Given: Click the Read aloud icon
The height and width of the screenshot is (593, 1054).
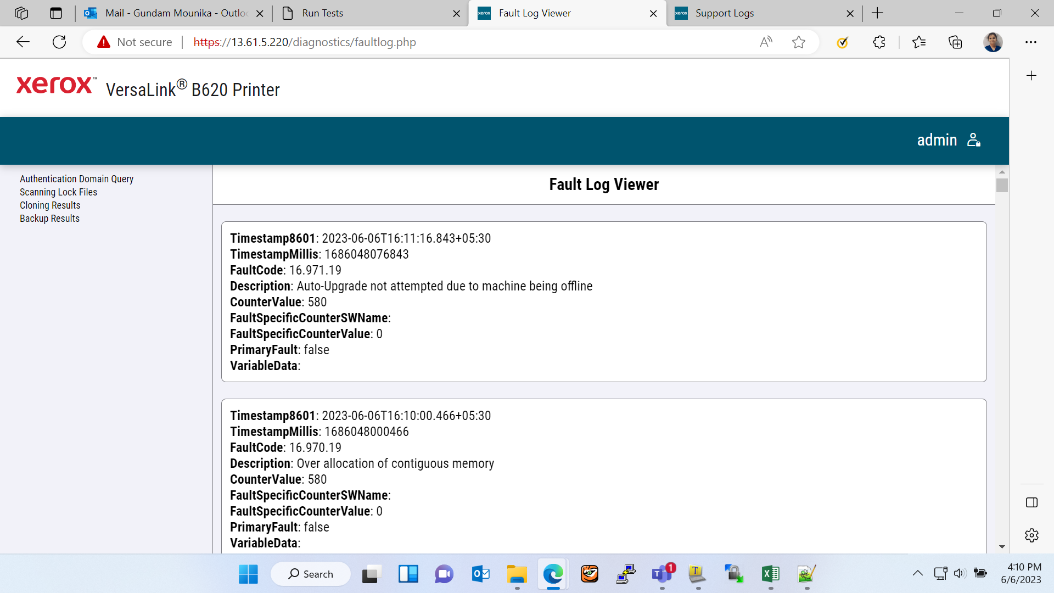Looking at the screenshot, I should click(766, 42).
